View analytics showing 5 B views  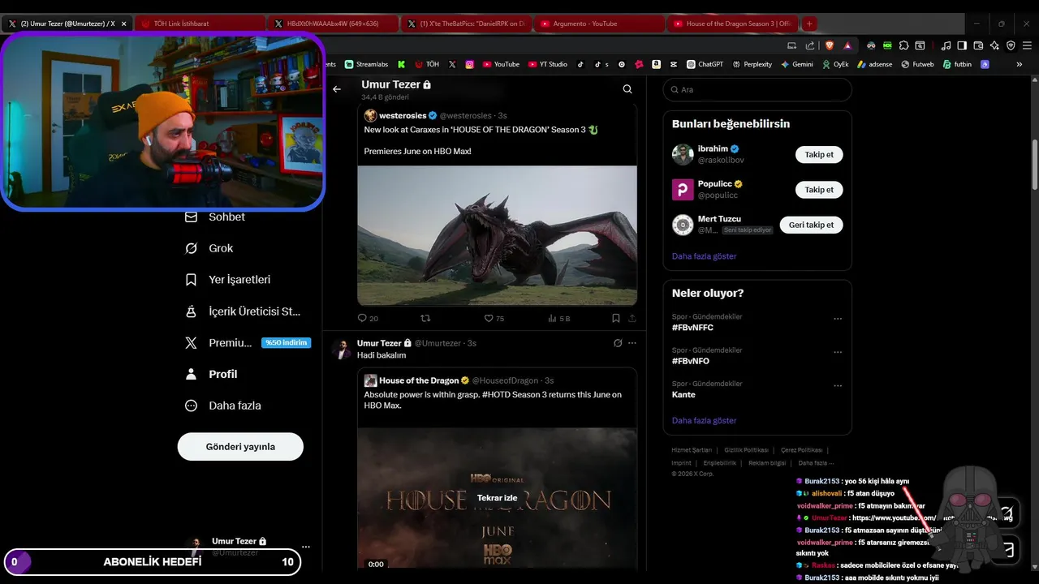[559, 319]
